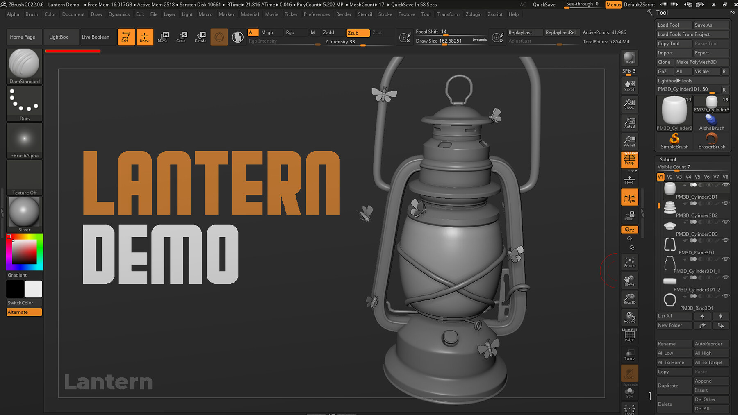Screen dimensions: 738x415
Task: Select the Scale mode icon
Action: click(182, 37)
